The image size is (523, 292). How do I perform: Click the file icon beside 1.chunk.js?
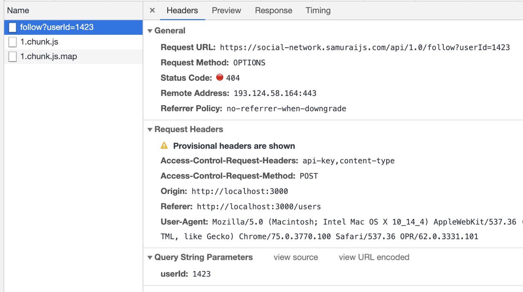(x=13, y=42)
